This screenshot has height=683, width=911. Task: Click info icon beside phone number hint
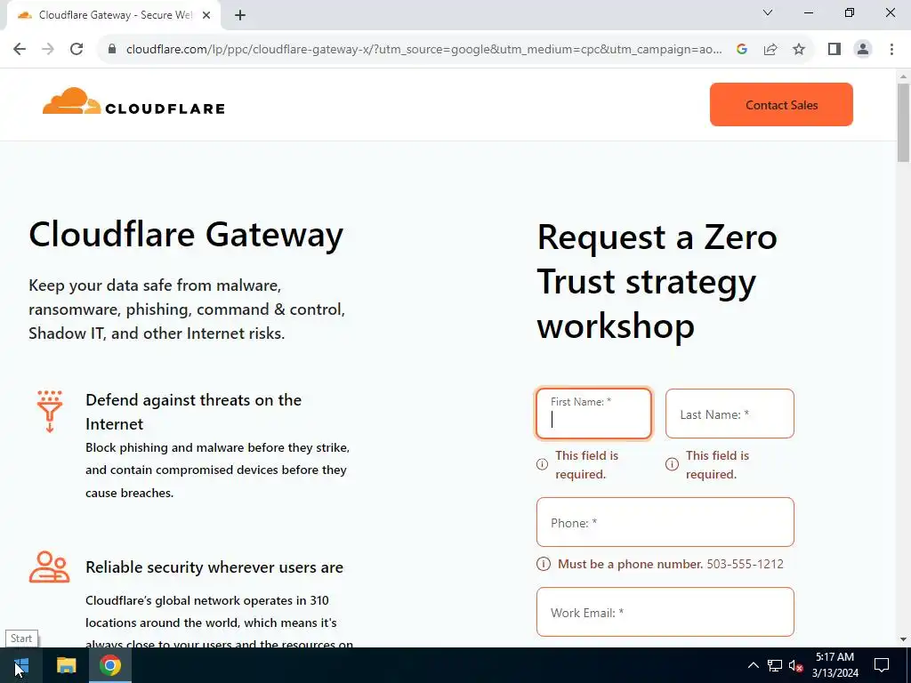(x=544, y=564)
